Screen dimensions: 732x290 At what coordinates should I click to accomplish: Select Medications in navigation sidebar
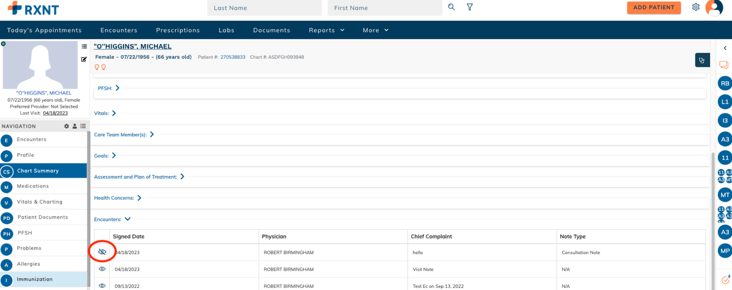pos(32,186)
